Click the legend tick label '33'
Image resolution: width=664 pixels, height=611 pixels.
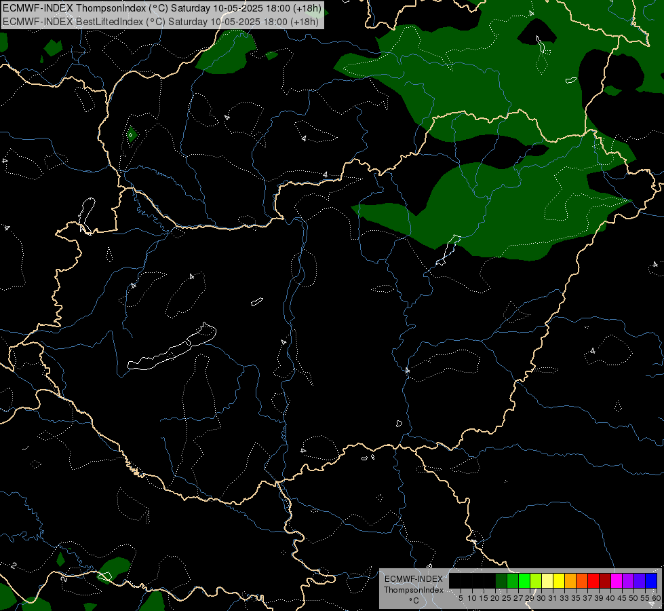pos(564,598)
